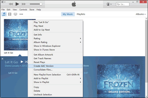Select Consolidate Files...
148x98 pixels.
click(x=56, y=70)
